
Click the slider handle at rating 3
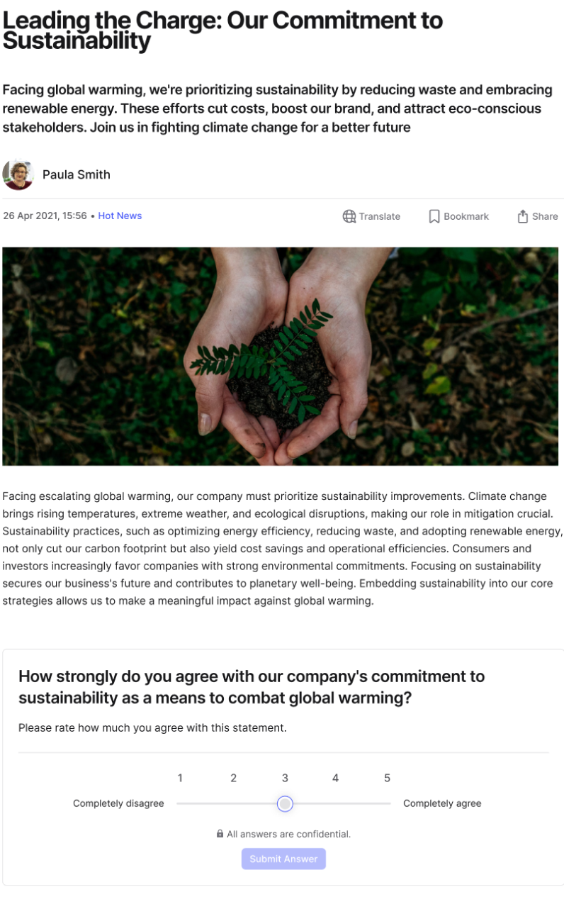(x=285, y=803)
